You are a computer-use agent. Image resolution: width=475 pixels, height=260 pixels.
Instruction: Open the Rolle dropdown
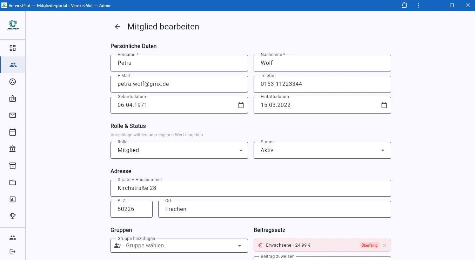pos(241,150)
